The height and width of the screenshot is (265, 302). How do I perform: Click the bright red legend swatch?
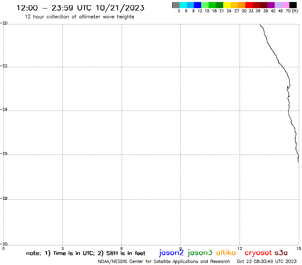(x=249, y=5)
